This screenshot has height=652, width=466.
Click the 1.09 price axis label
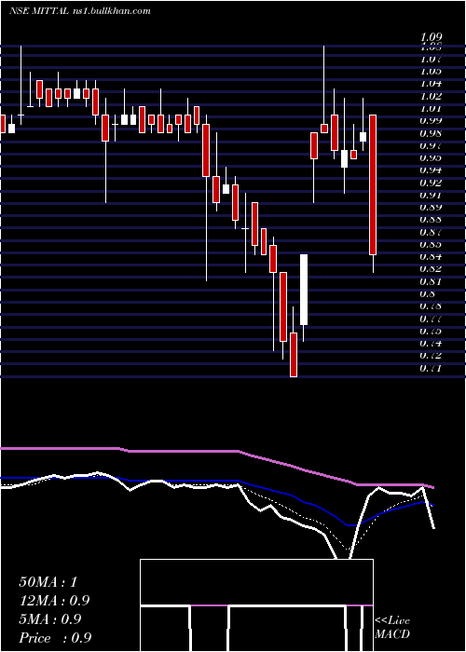[x=431, y=38]
